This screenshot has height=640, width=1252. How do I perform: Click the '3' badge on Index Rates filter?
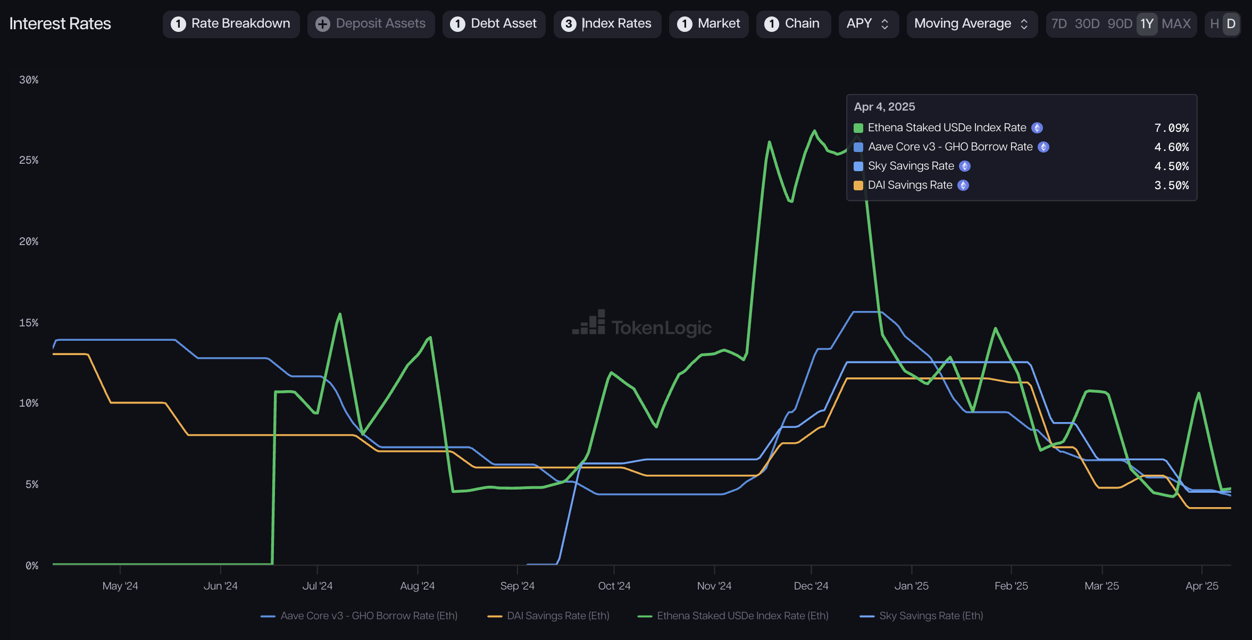tap(568, 24)
